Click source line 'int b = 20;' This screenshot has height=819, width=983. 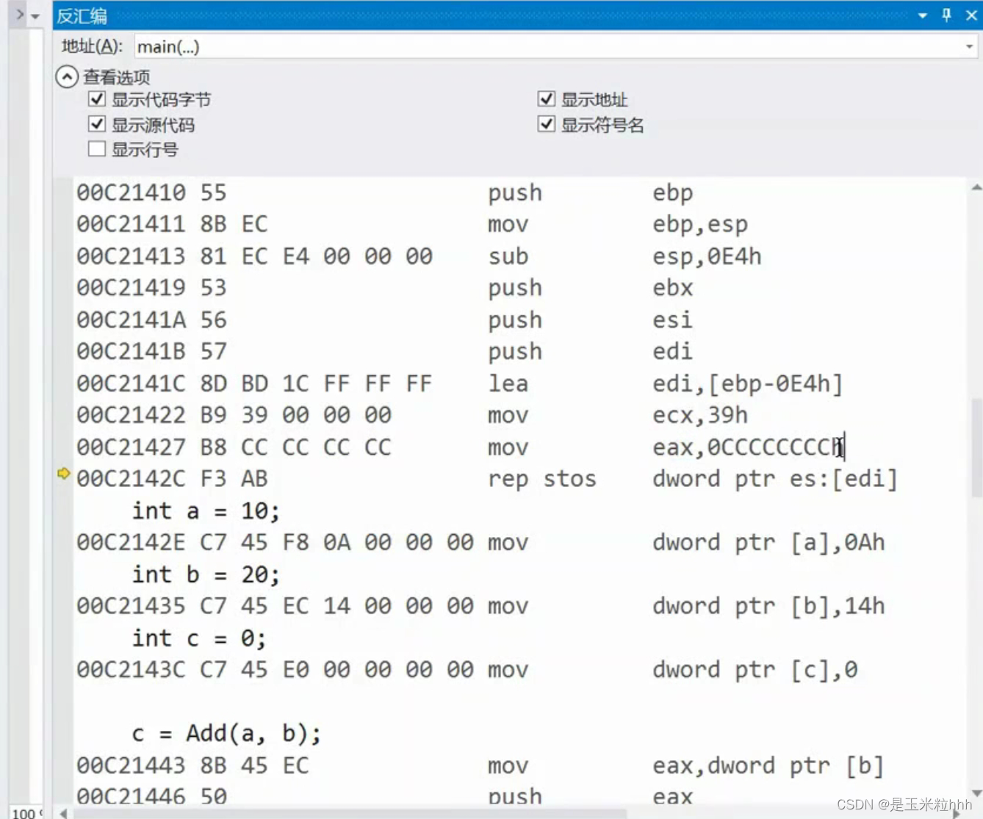206,574
